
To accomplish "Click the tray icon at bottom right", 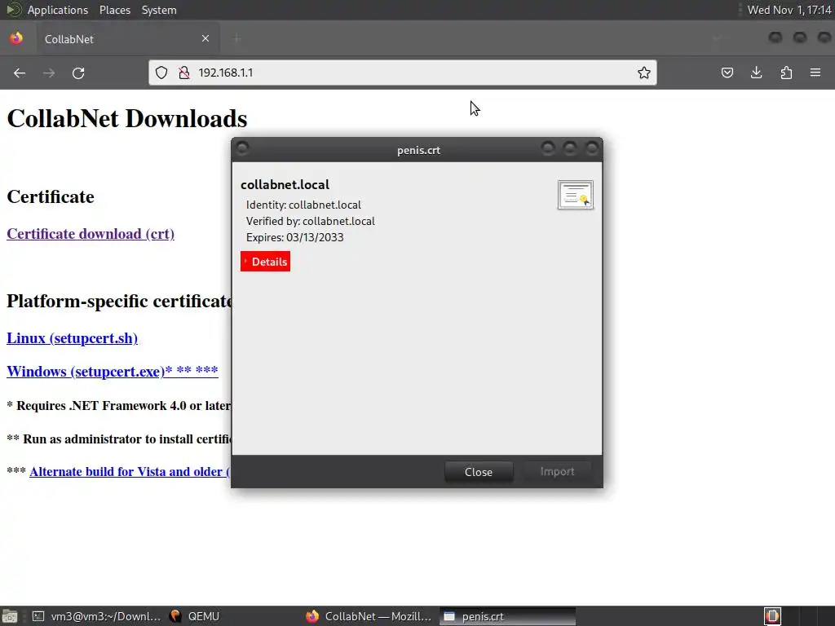I will pos(772,616).
